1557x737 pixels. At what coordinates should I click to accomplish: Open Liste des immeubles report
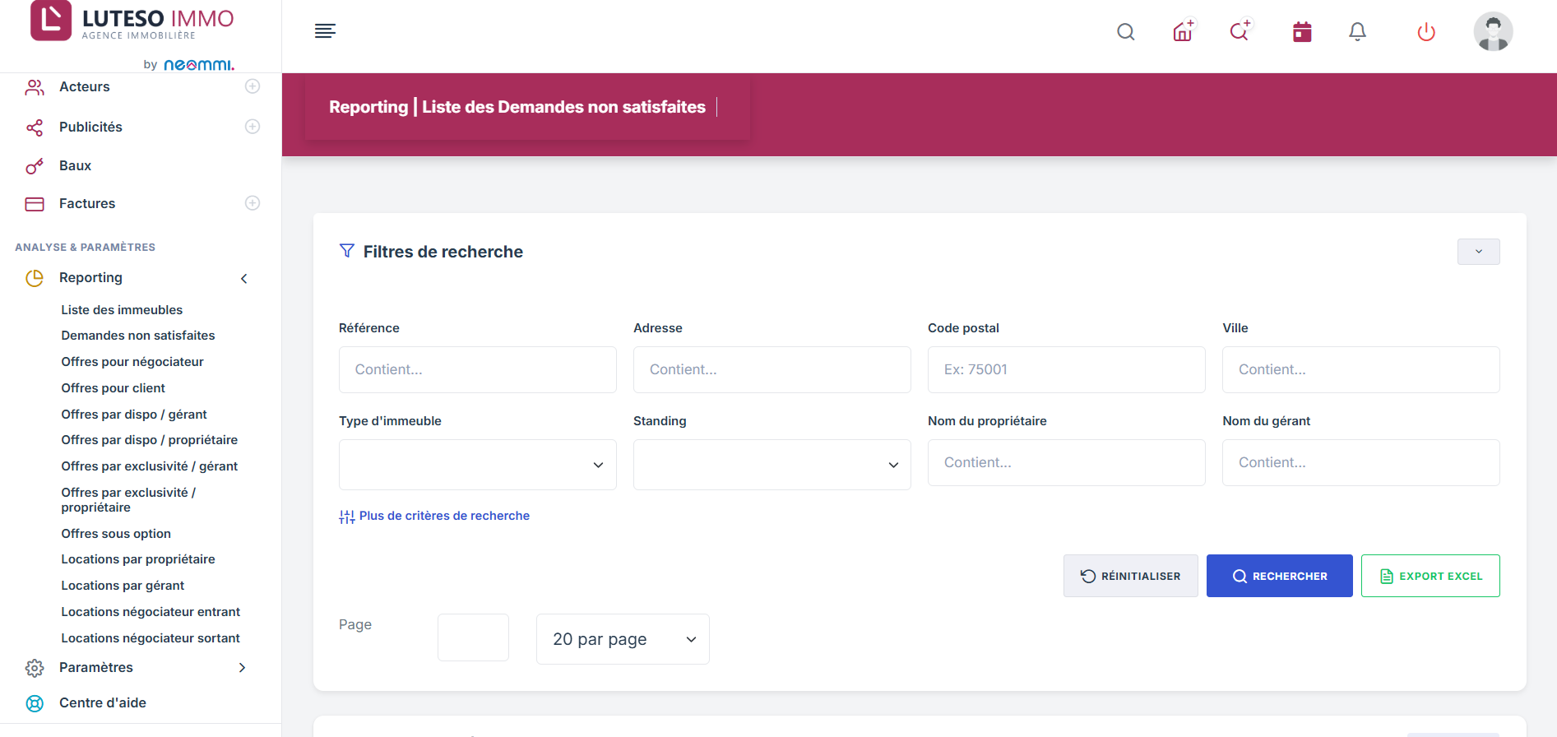(x=122, y=310)
